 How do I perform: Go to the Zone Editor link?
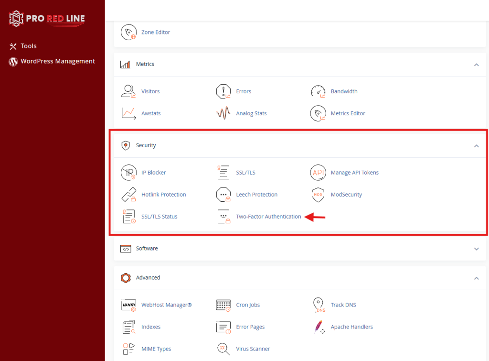coord(156,32)
